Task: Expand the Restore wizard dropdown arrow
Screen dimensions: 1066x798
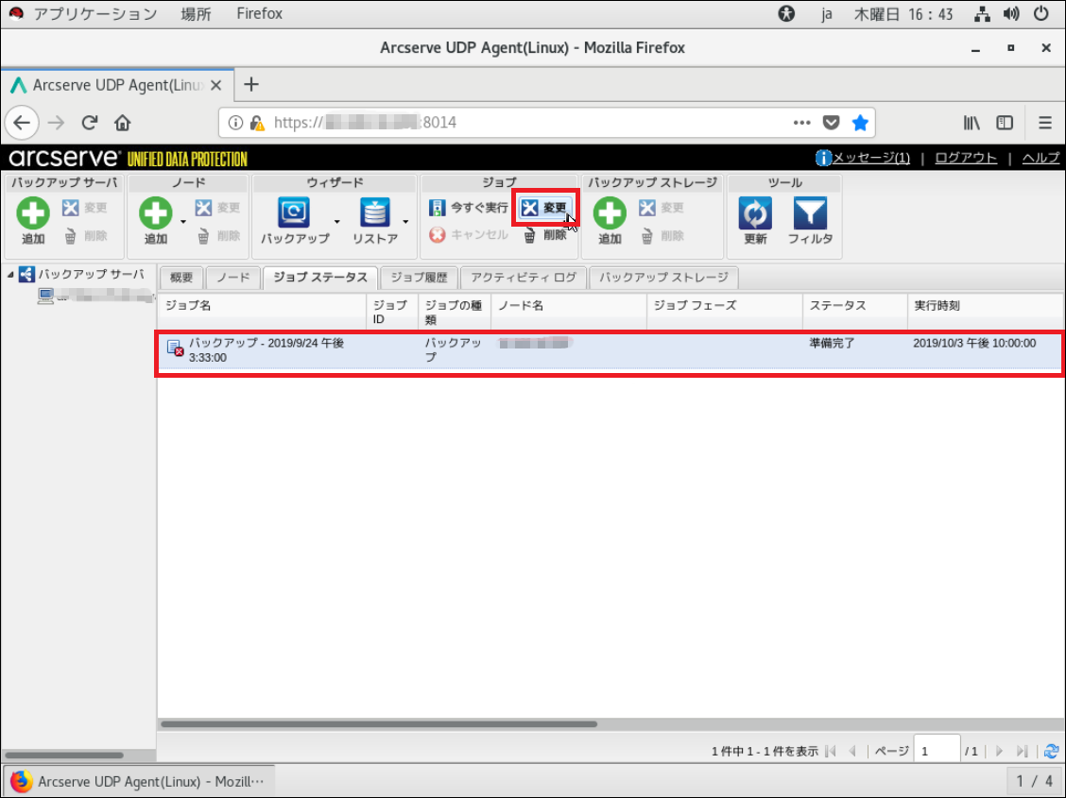Action: point(405,221)
